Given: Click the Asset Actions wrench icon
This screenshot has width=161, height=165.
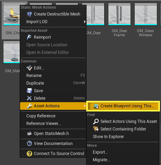Looking at the screenshot, I should (x=29, y=106).
